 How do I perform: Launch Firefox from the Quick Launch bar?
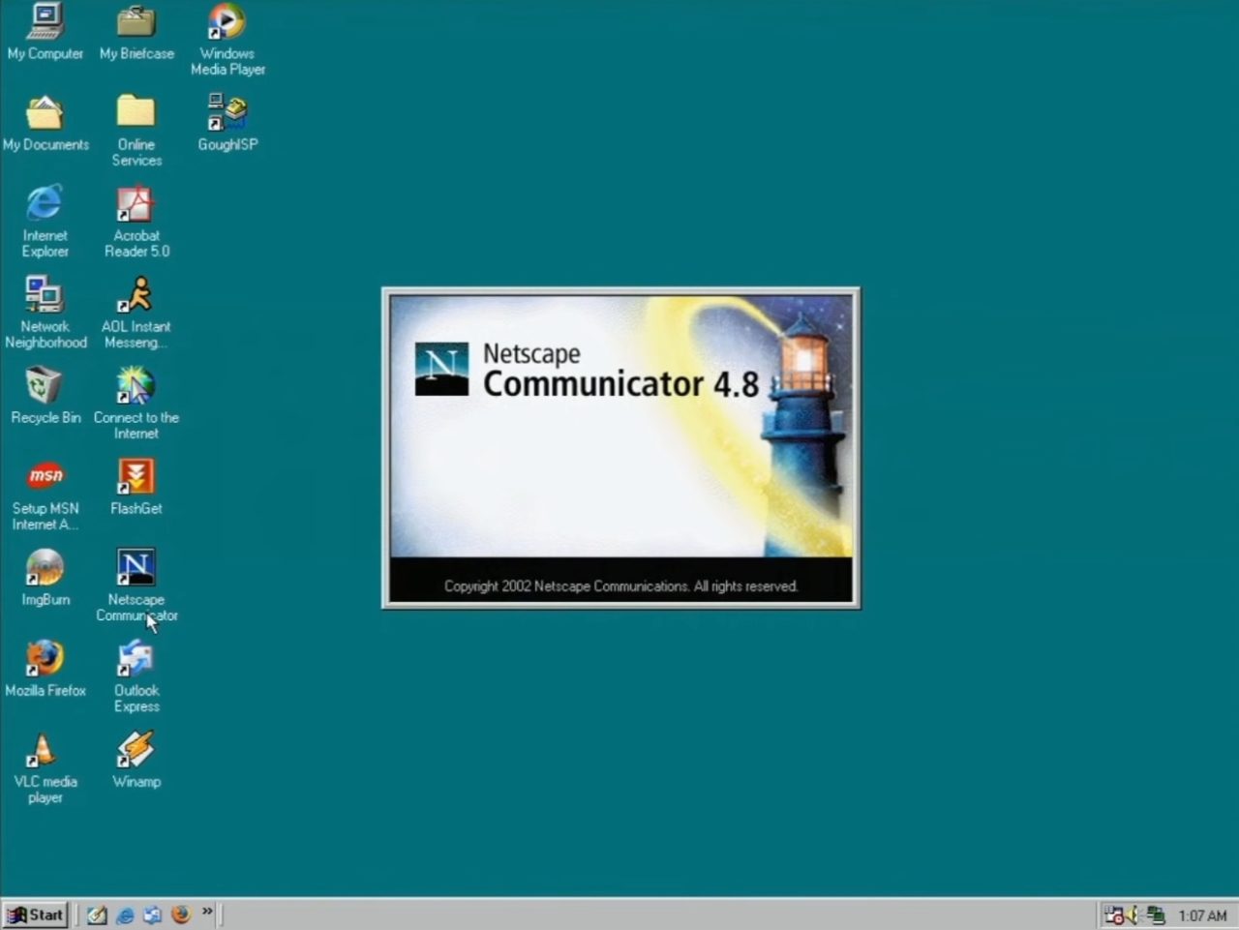click(181, 915)
